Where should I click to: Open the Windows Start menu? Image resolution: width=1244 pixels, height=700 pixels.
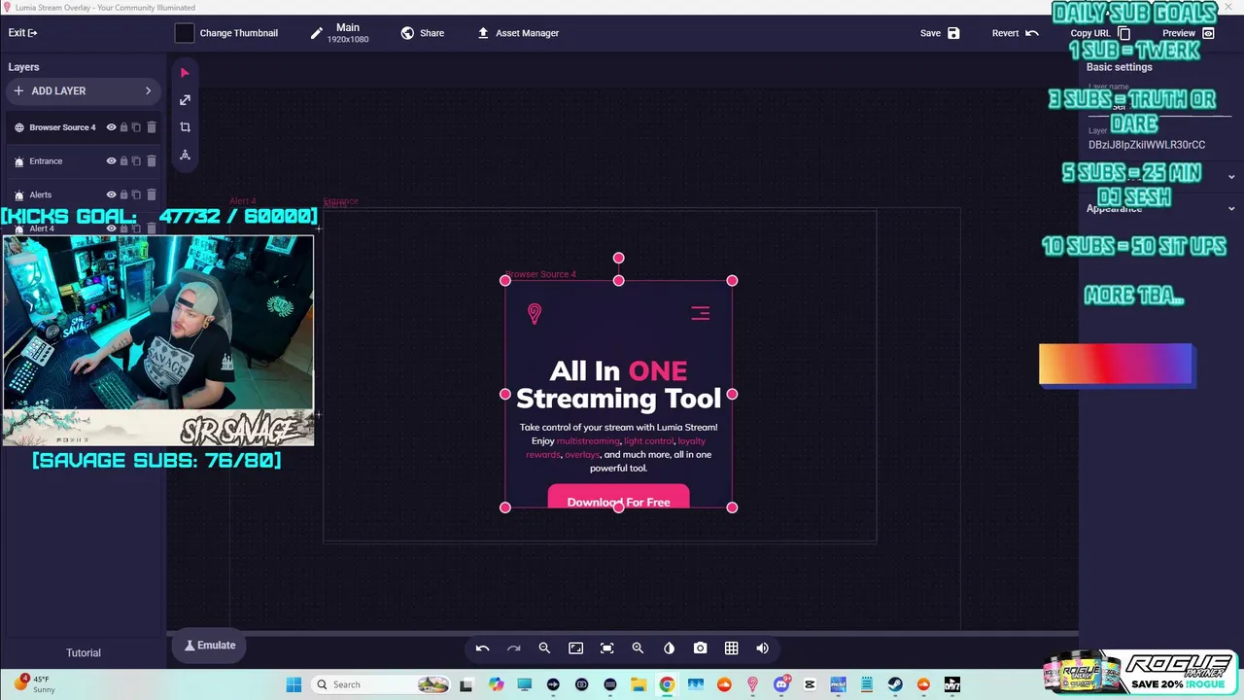pos(294,684)
